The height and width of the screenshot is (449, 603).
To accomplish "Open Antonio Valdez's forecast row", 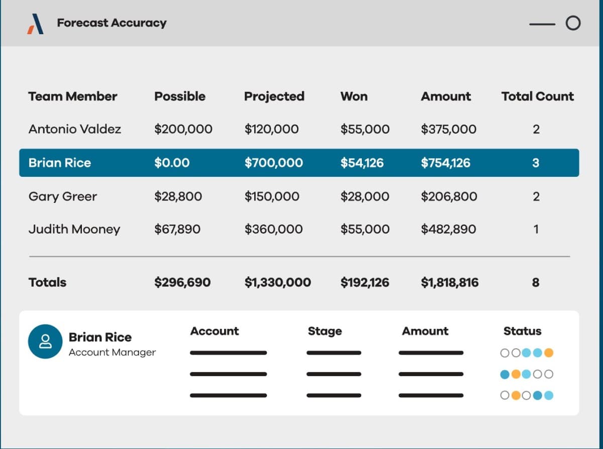I will pos(74,129).
